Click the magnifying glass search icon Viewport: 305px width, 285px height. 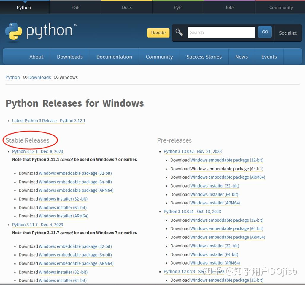[x=179, y=32]
